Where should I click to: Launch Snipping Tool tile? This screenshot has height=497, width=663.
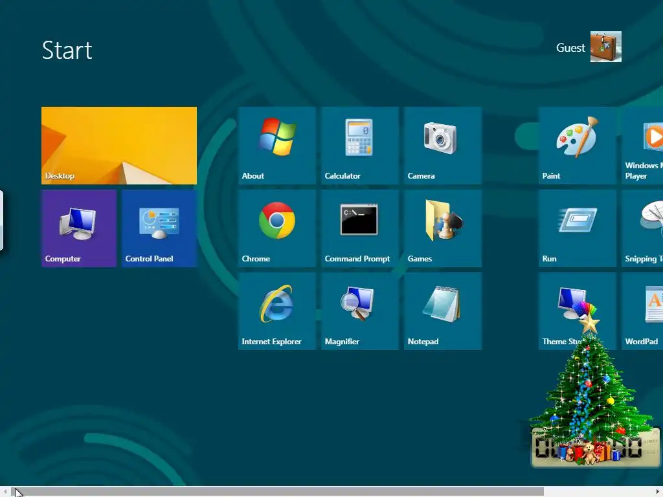click(x=642, y=228)
